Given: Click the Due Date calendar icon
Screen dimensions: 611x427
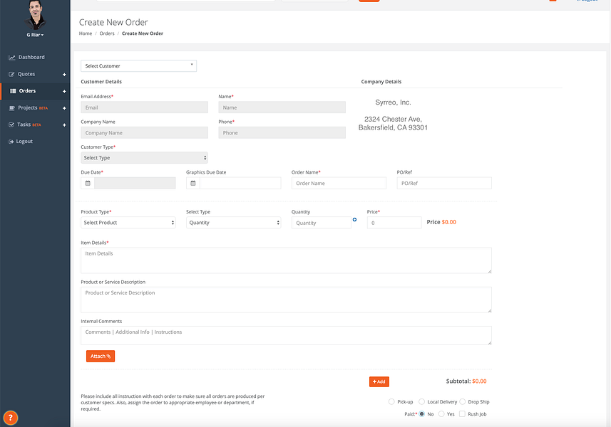Looking at the screenshot, I should [88, 183].
